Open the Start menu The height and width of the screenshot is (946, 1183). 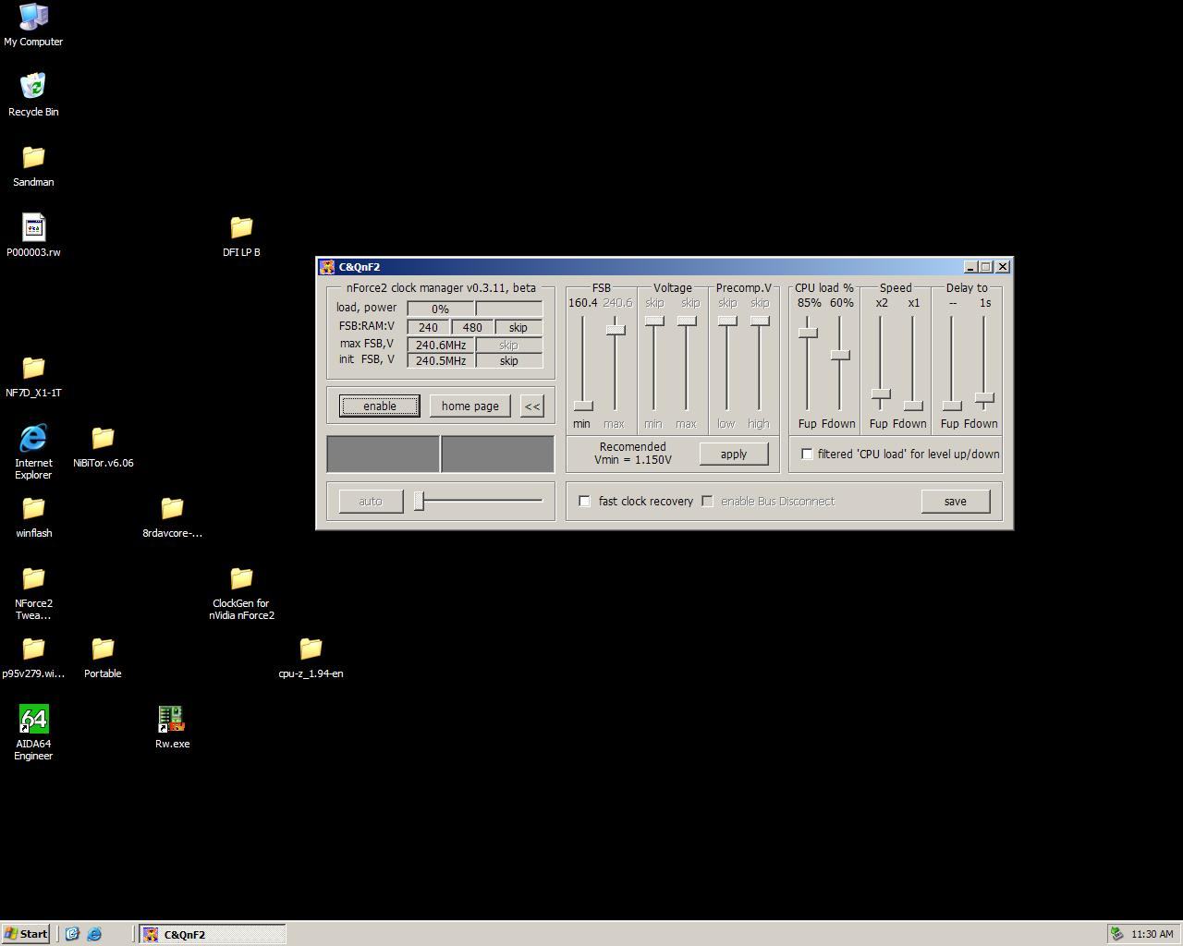26,934
